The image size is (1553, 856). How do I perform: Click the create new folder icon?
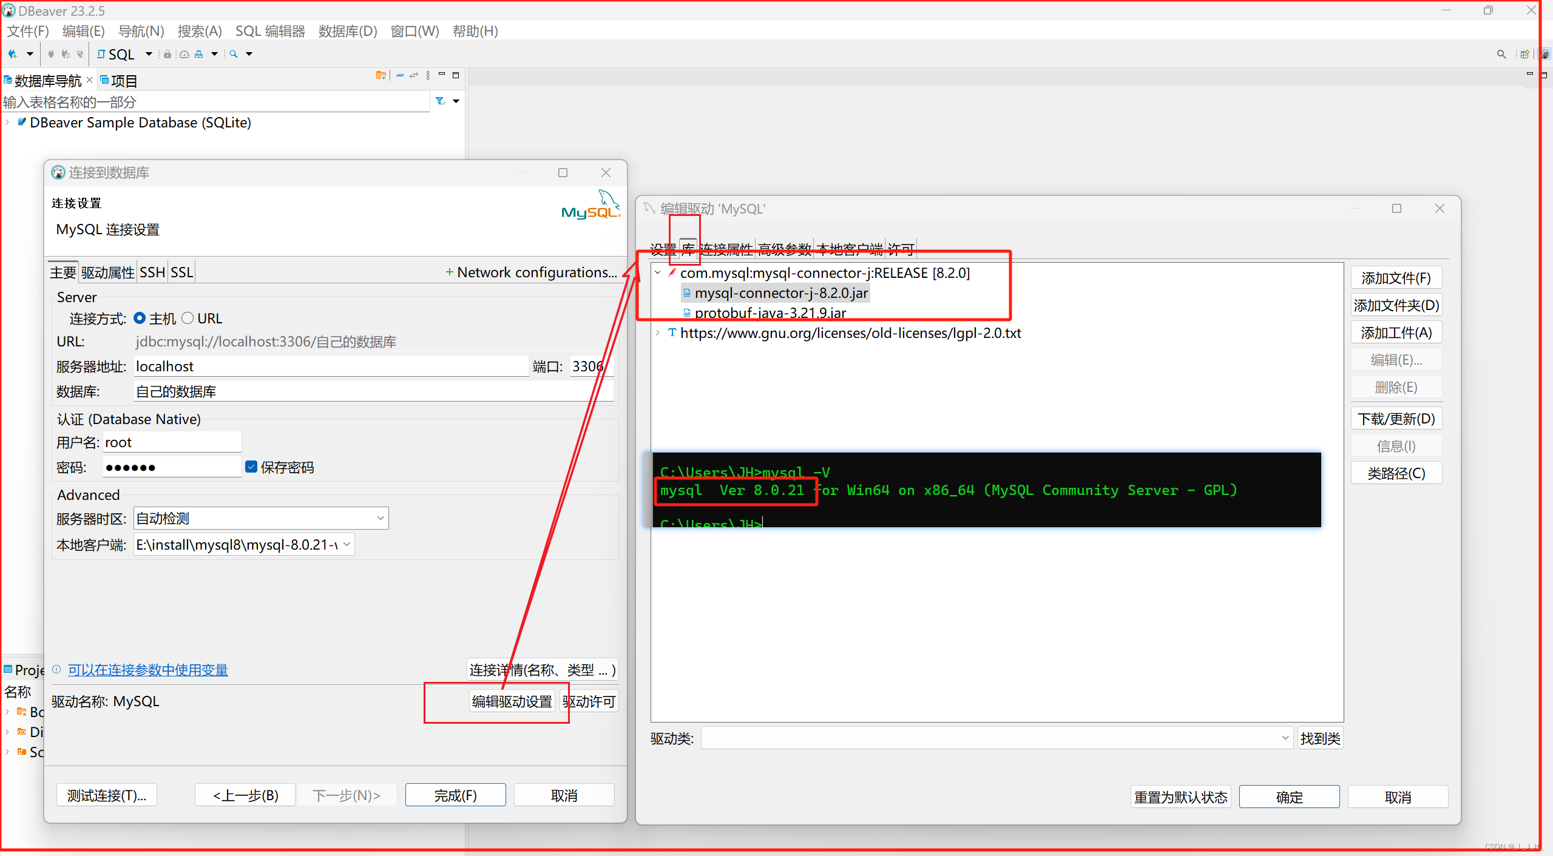click(x=381, y=75)
